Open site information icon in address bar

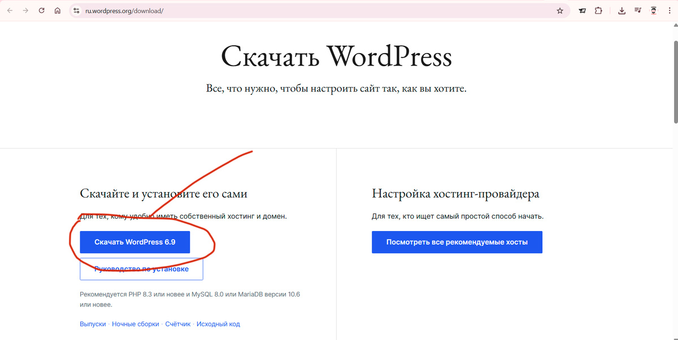pos(77,10)
